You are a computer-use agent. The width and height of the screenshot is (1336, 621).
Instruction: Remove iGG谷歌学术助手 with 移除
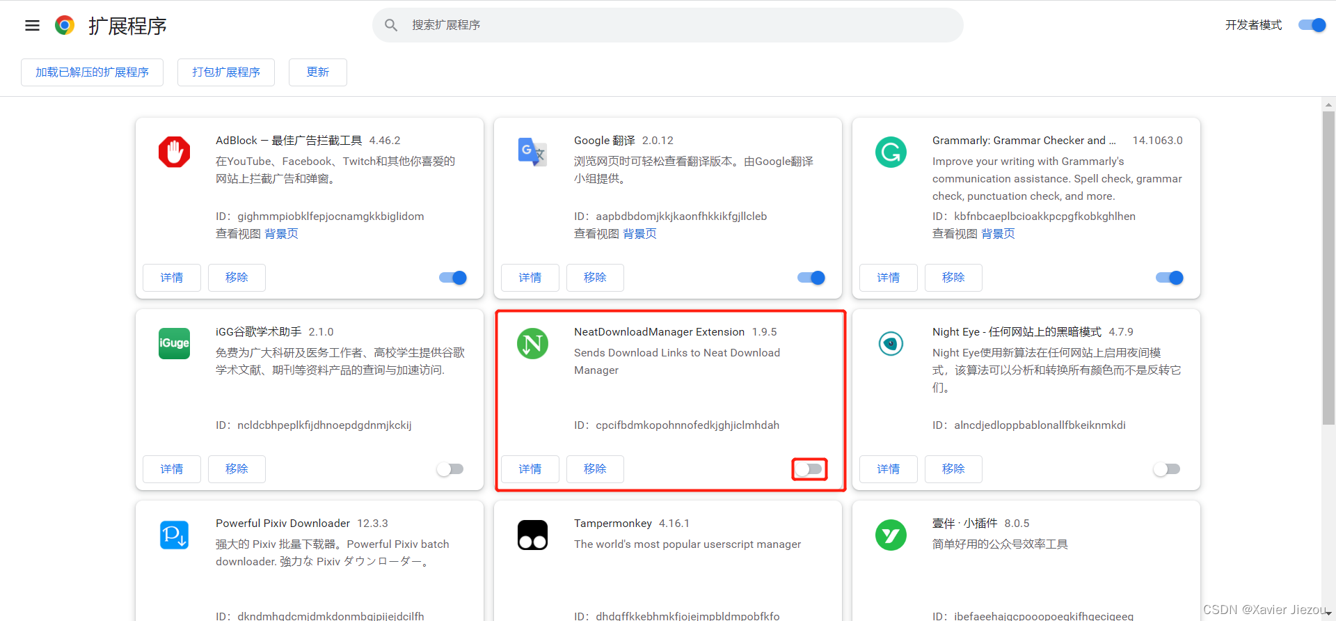click(x=237, y=469)
